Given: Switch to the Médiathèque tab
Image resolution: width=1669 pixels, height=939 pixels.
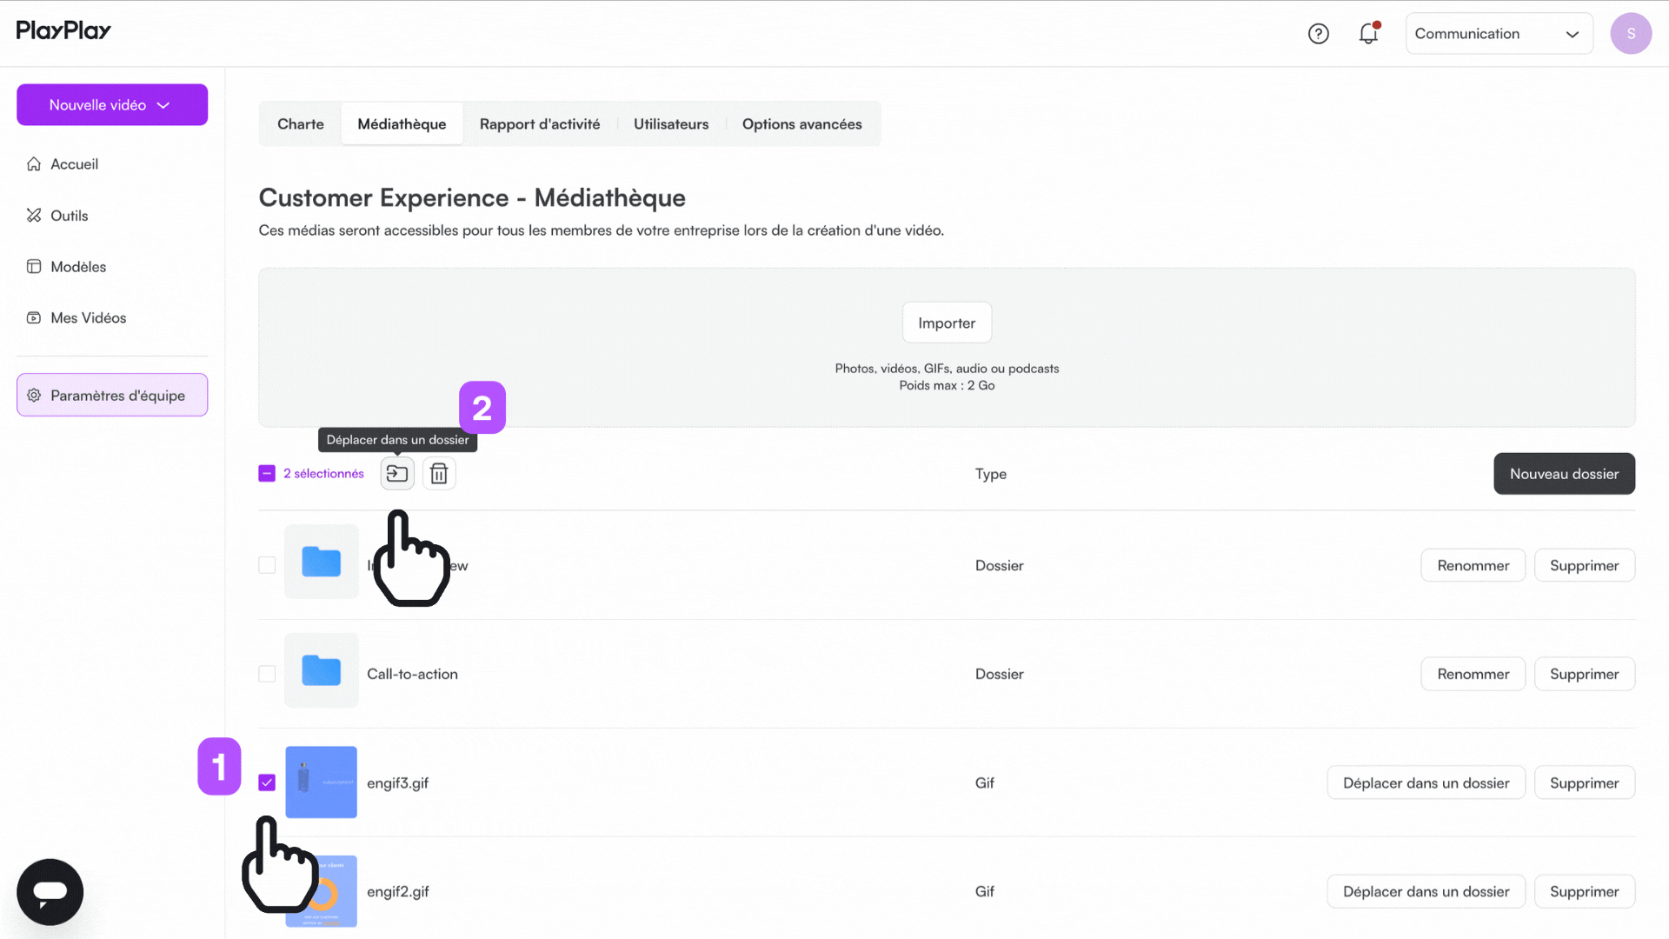Looking at the screenshot, I should 402,124.
